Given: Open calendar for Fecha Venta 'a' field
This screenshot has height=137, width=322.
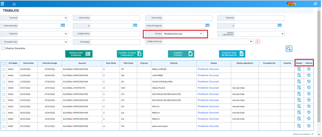Looking at the screenshot, I should pyautogui.click(x=135, y=25).
